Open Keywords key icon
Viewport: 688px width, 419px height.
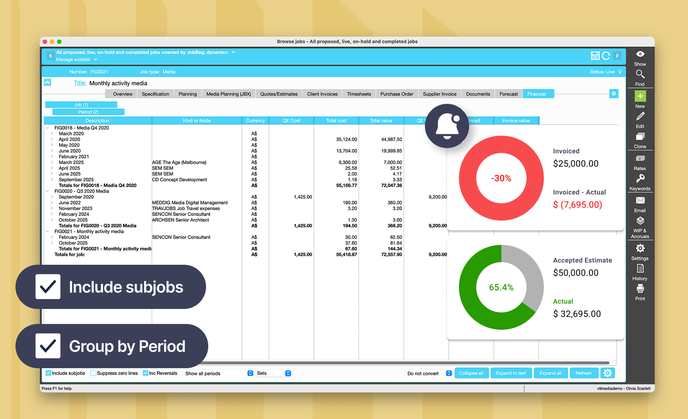(640, 179)
